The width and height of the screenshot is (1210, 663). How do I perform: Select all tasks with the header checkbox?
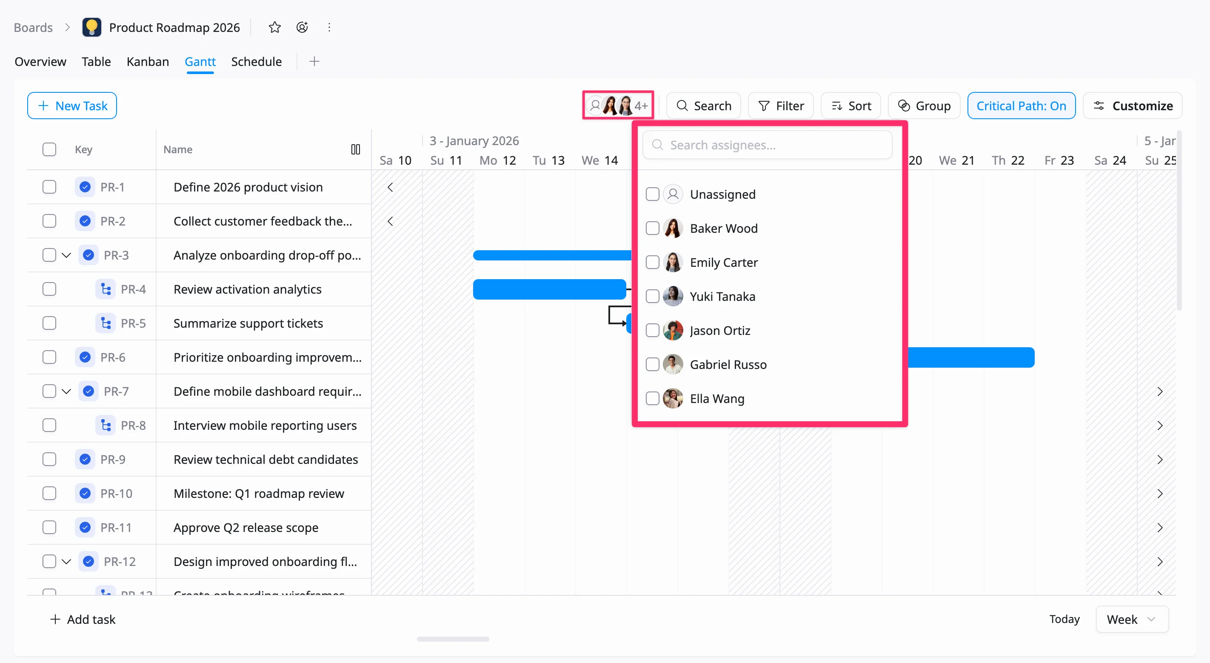49,149
